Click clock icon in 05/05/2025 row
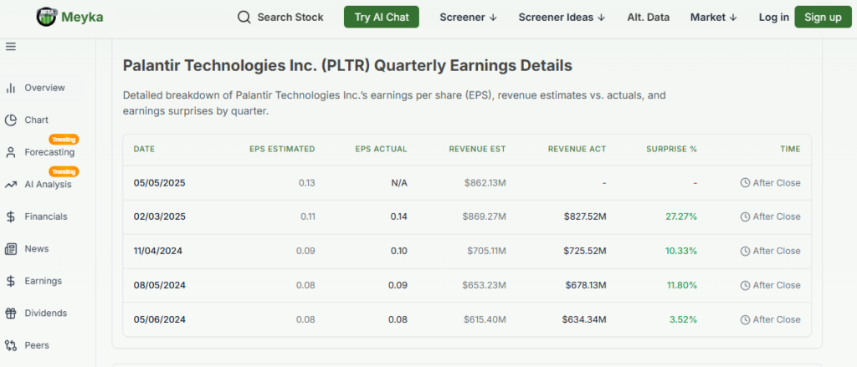The height and width of the screenshot is (367, 857). (745, 183)
